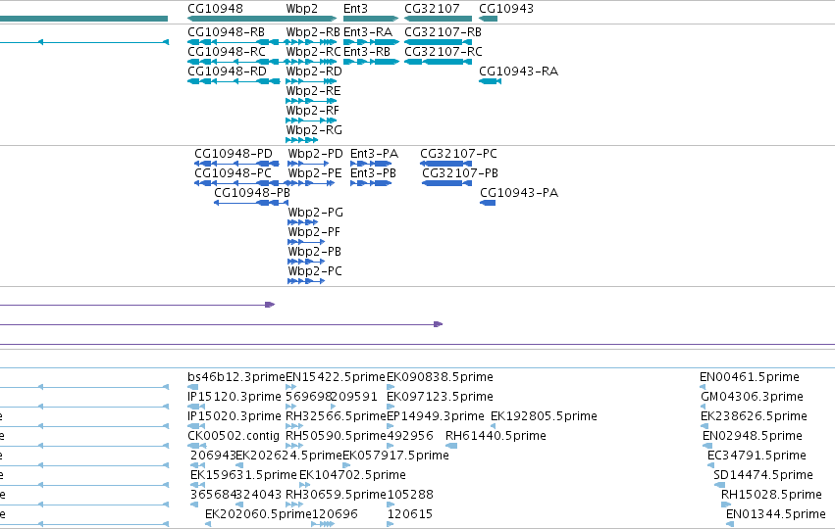Select the CG32107 gene label
The width and height of the screenshot is (835, 529).
coord(432,9)
